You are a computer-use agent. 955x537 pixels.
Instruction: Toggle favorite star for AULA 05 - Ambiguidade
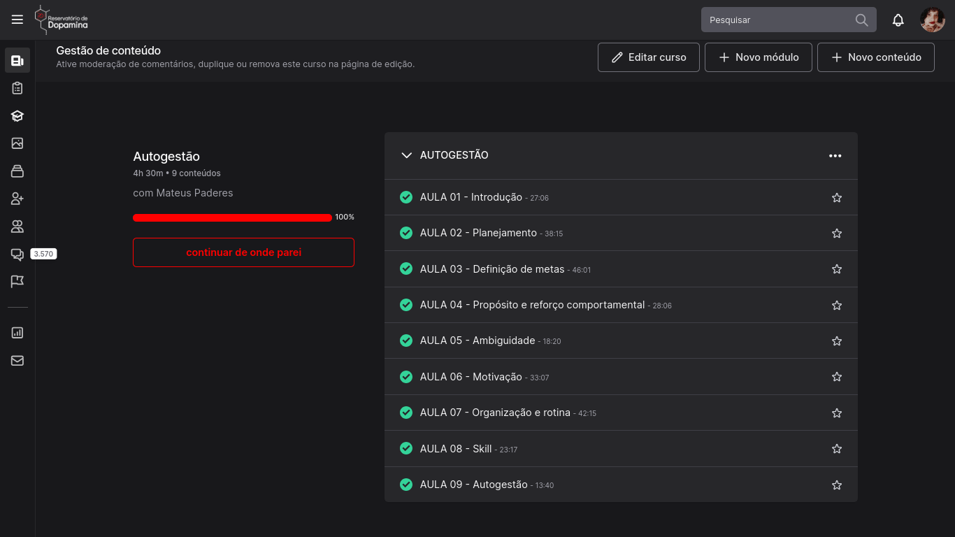pos(836,341)
